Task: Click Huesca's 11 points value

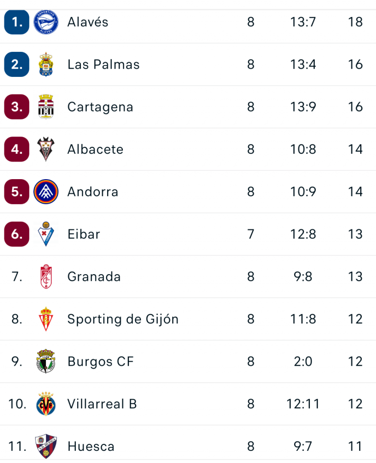Action: click(355, 446)
